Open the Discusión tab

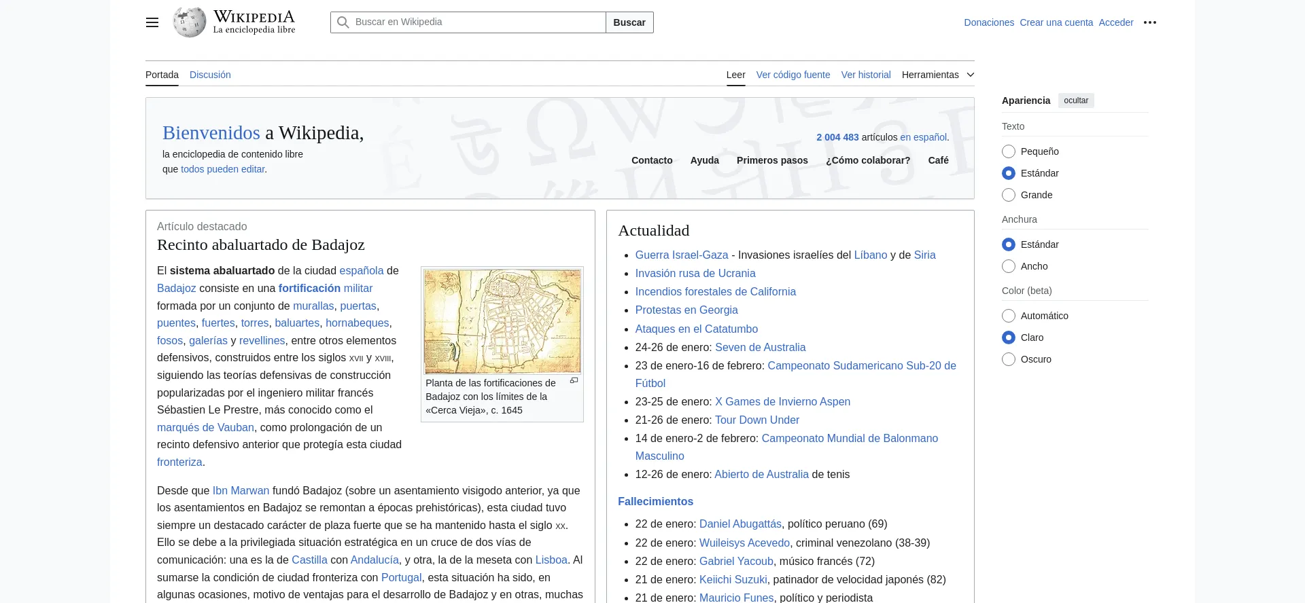[210, 75]
